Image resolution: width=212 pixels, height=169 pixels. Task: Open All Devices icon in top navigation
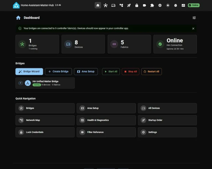(113, 5)
